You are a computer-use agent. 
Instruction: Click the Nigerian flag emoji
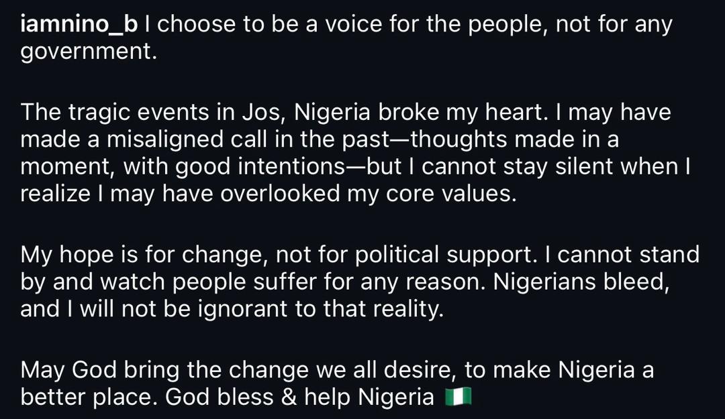(458, 398)
